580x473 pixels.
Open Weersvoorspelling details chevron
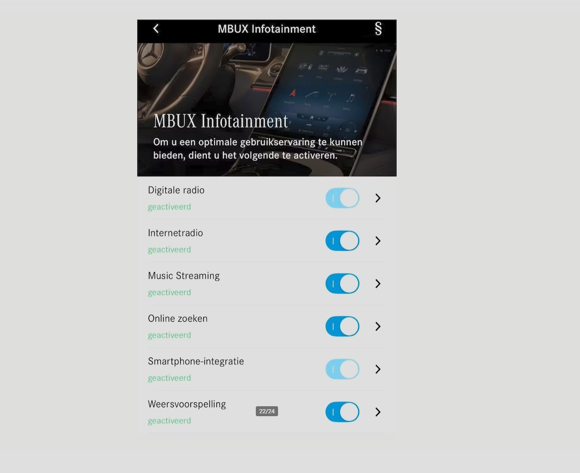click(x=378, y=412)
